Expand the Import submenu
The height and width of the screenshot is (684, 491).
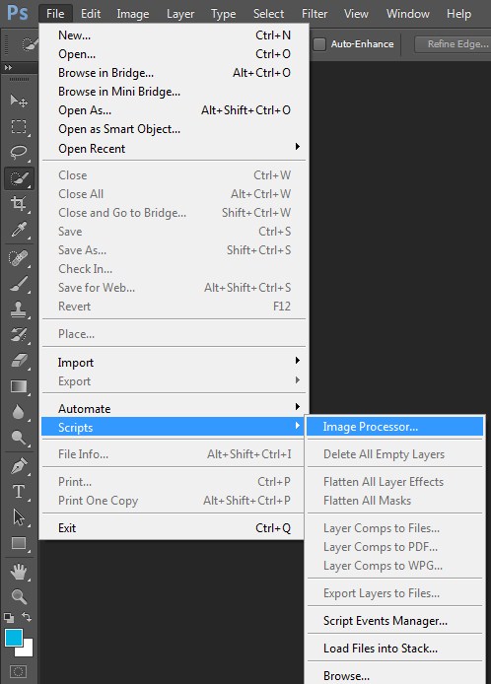[174, 362]
